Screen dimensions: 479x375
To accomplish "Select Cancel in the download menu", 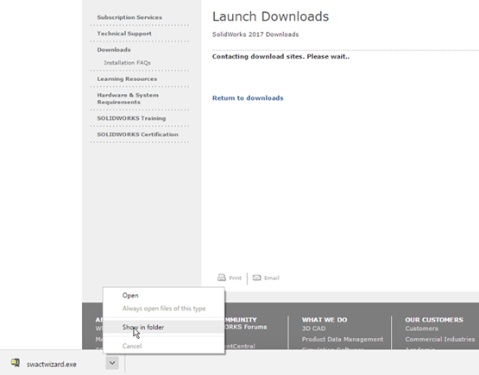I will pos(164,346).
